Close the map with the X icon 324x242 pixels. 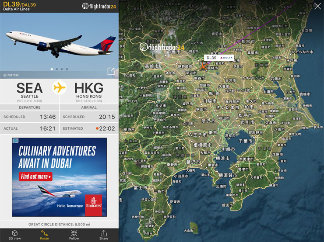(317, 7)
